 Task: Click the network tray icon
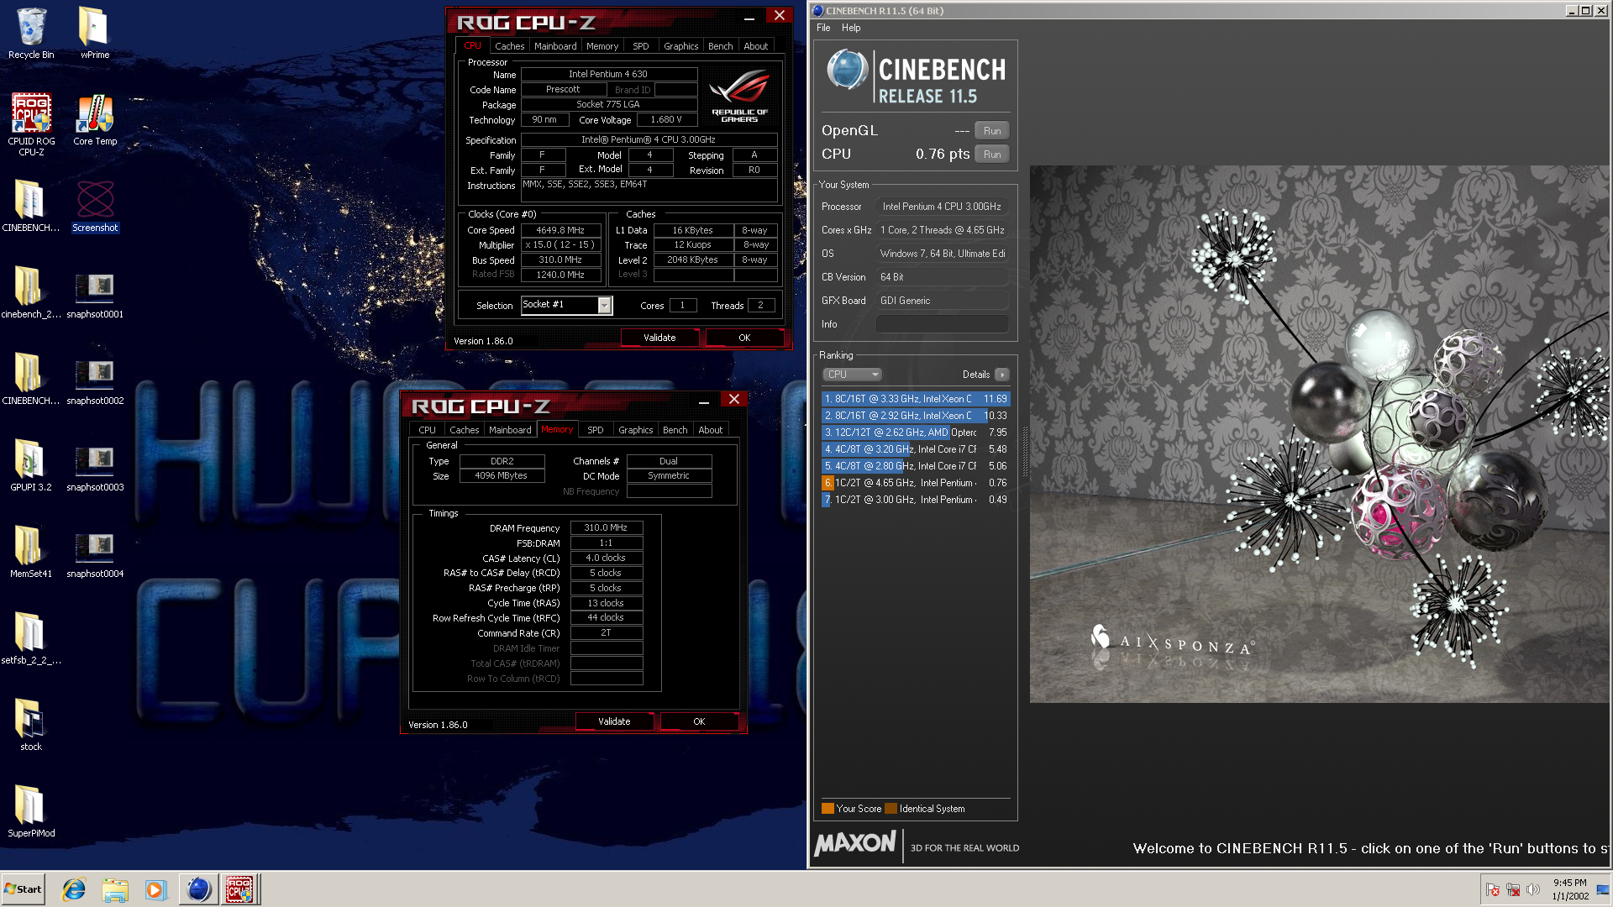click(x=1513, y=889)
